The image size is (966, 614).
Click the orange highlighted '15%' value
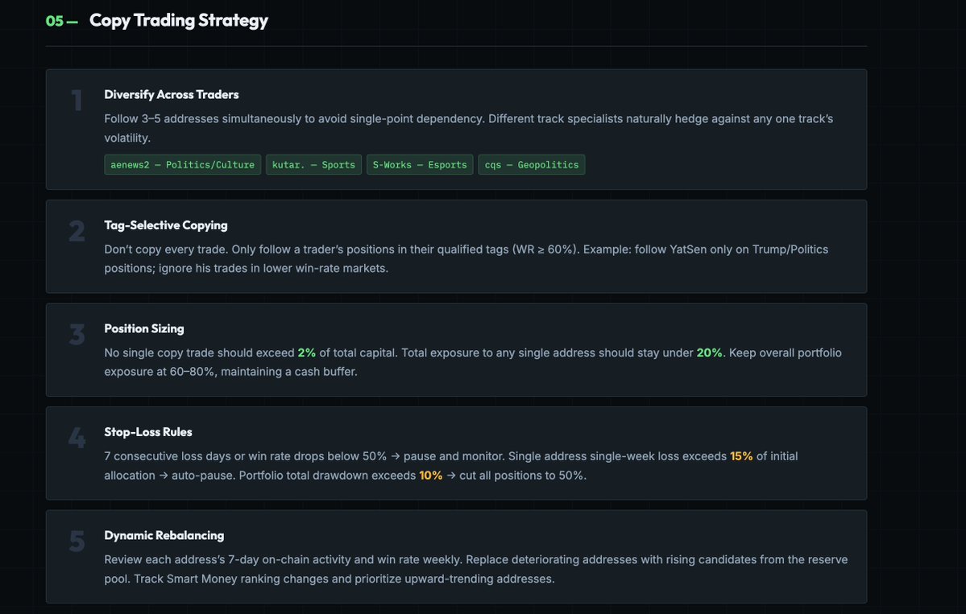coord(741,456)
